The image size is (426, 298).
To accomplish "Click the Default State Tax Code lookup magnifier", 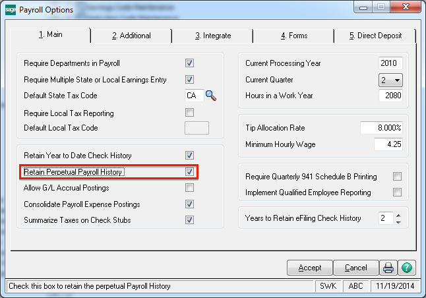I will point(211,96).
